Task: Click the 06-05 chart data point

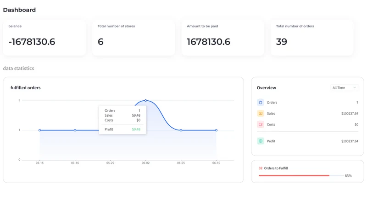Action: click(x=181, y=130)
